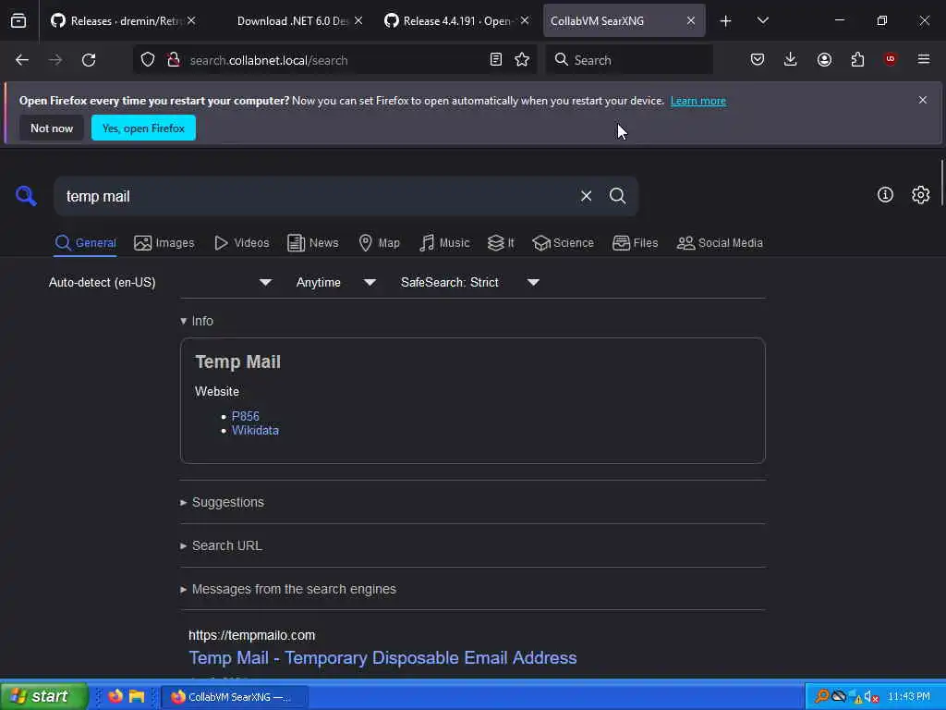The width and height of the screenshot is (946, 710).
Task: Clear the temp mail search query
Action: click(586, 196)
